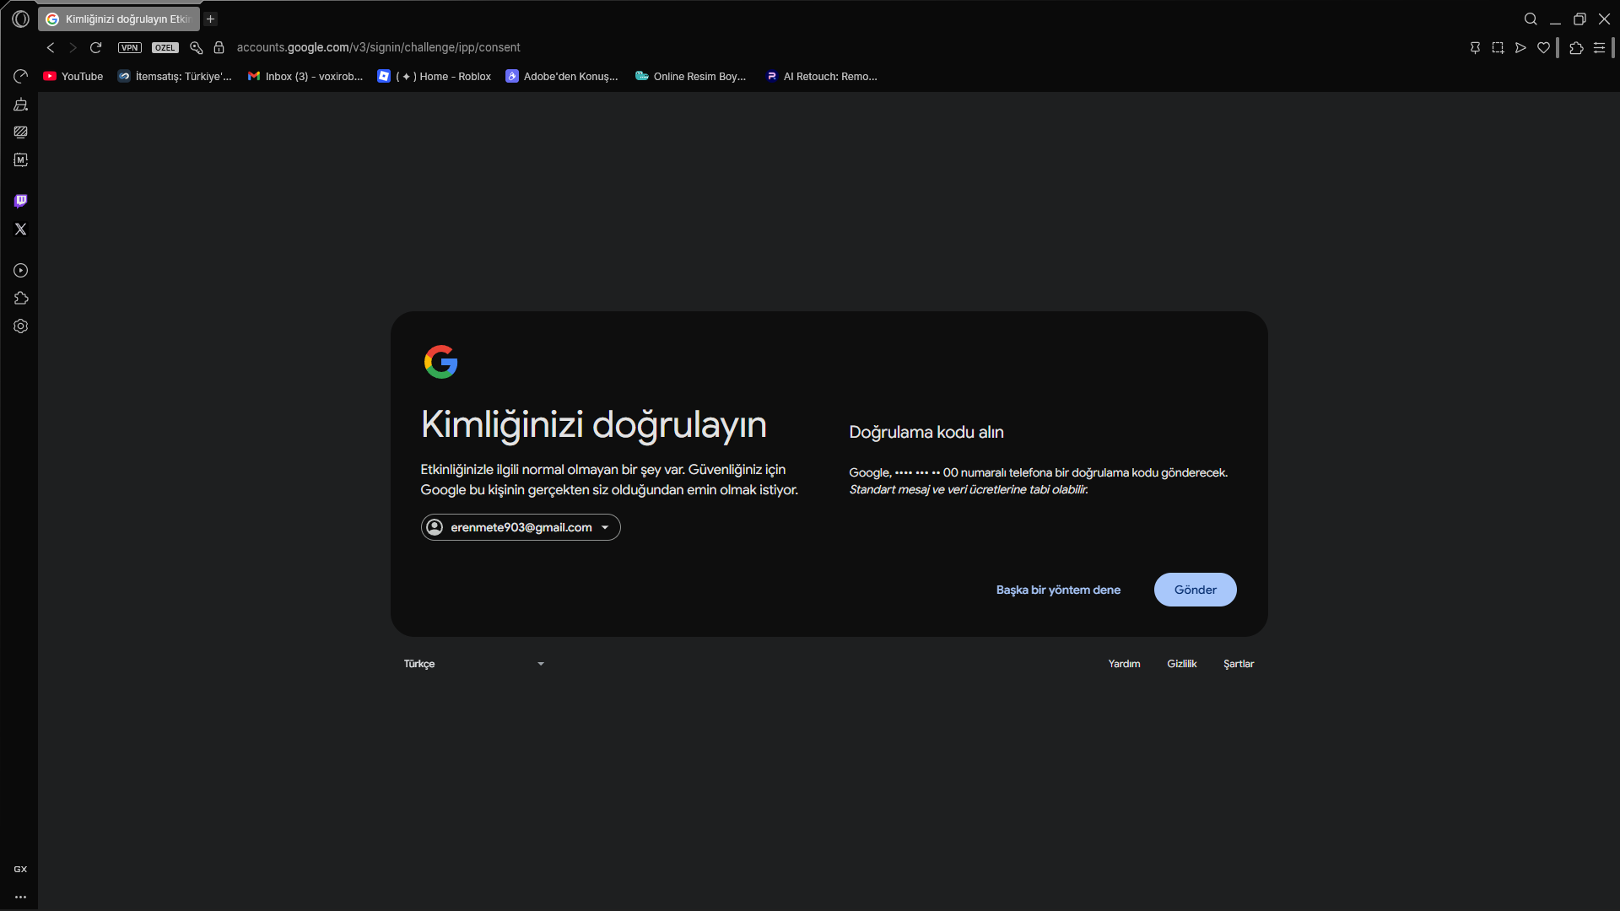Open extensions puzzle icon in sidebar

21,298
